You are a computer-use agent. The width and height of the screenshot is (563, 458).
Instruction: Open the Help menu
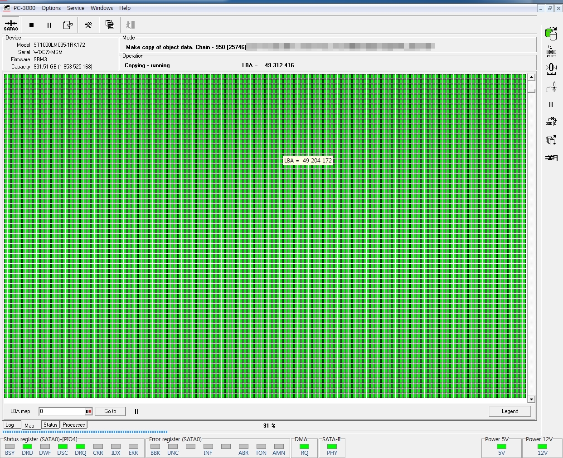125,8
